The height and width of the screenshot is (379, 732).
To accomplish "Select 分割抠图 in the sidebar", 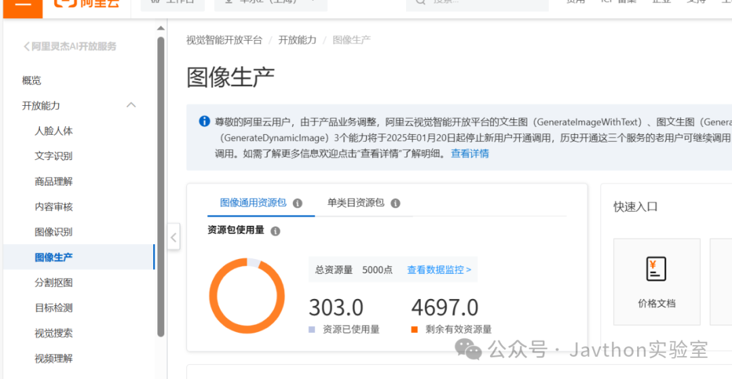I will coord(54,283).
